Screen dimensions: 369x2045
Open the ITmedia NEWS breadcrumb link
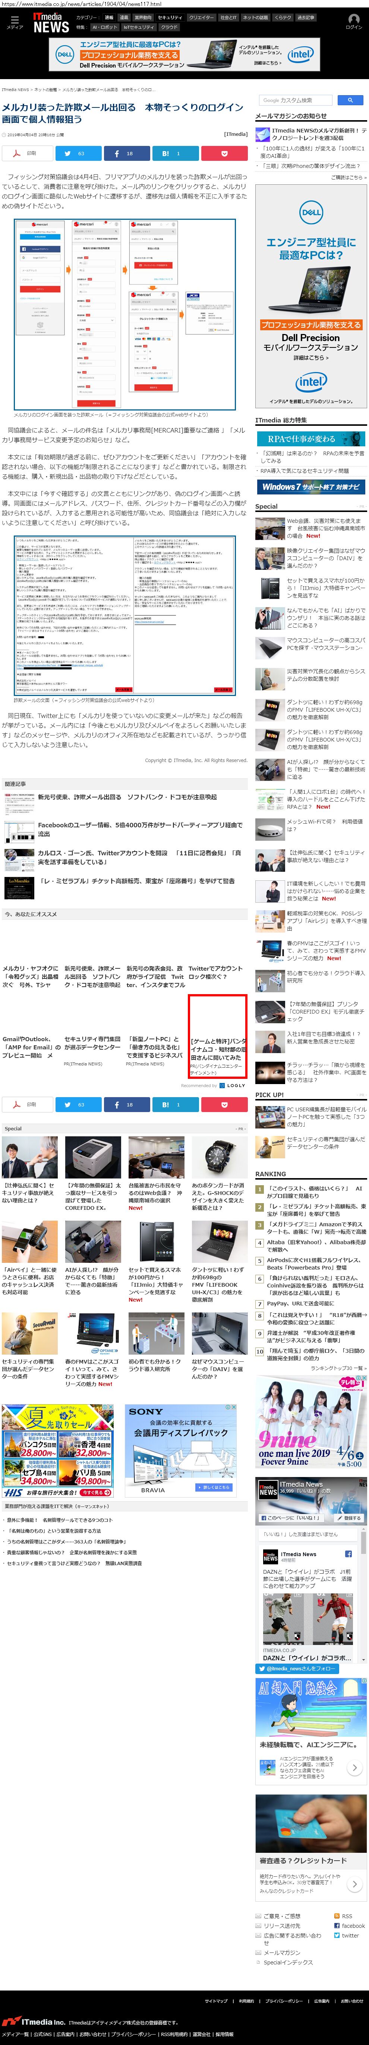(x=15, y=90)
